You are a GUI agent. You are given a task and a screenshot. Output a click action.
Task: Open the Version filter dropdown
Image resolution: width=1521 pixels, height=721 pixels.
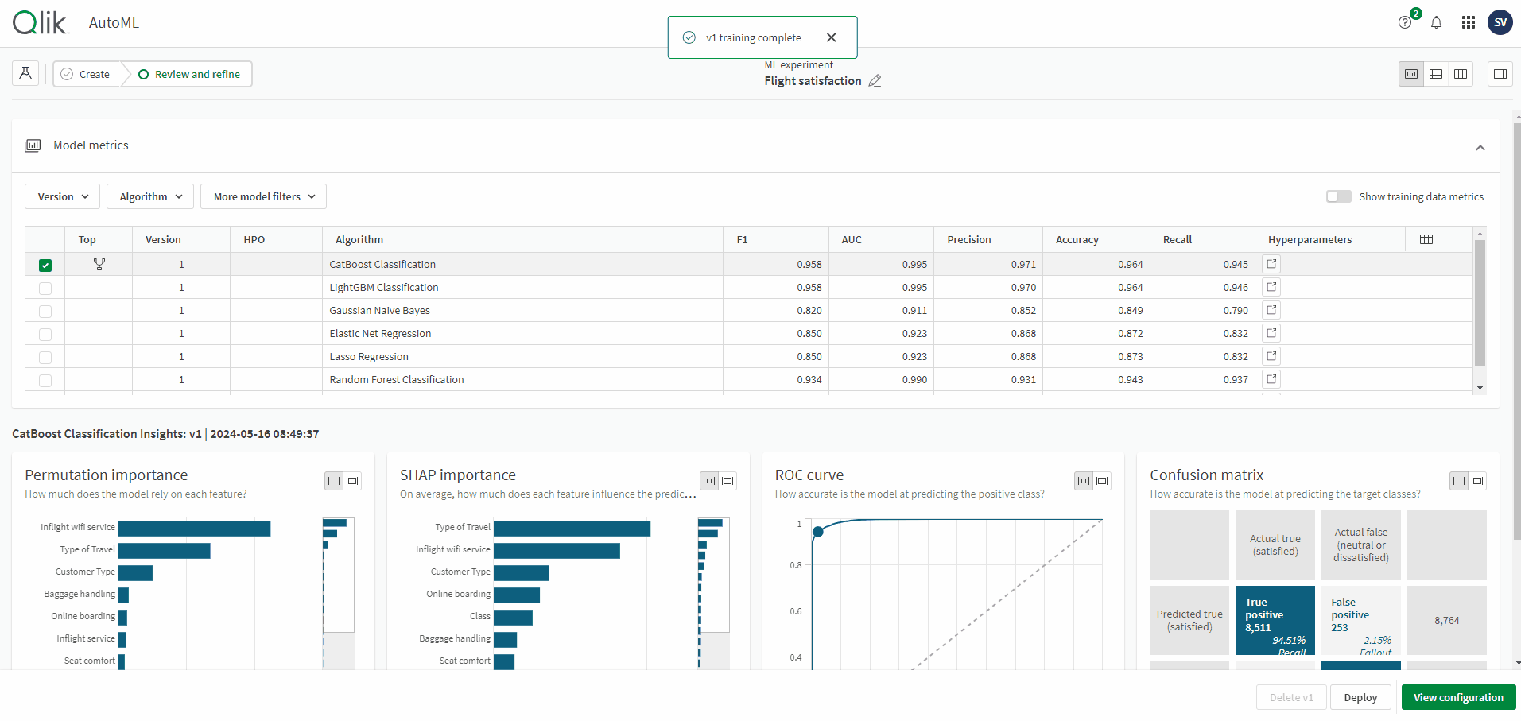63,196
